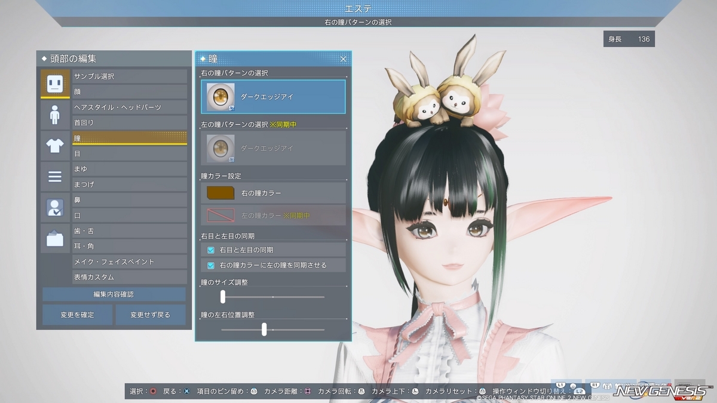Open the three-line list category icon
717x403 pixels.
coord(55,177)
